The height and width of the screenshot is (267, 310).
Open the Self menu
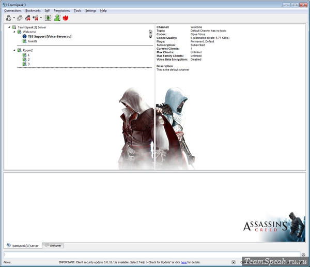click(47, 11)
